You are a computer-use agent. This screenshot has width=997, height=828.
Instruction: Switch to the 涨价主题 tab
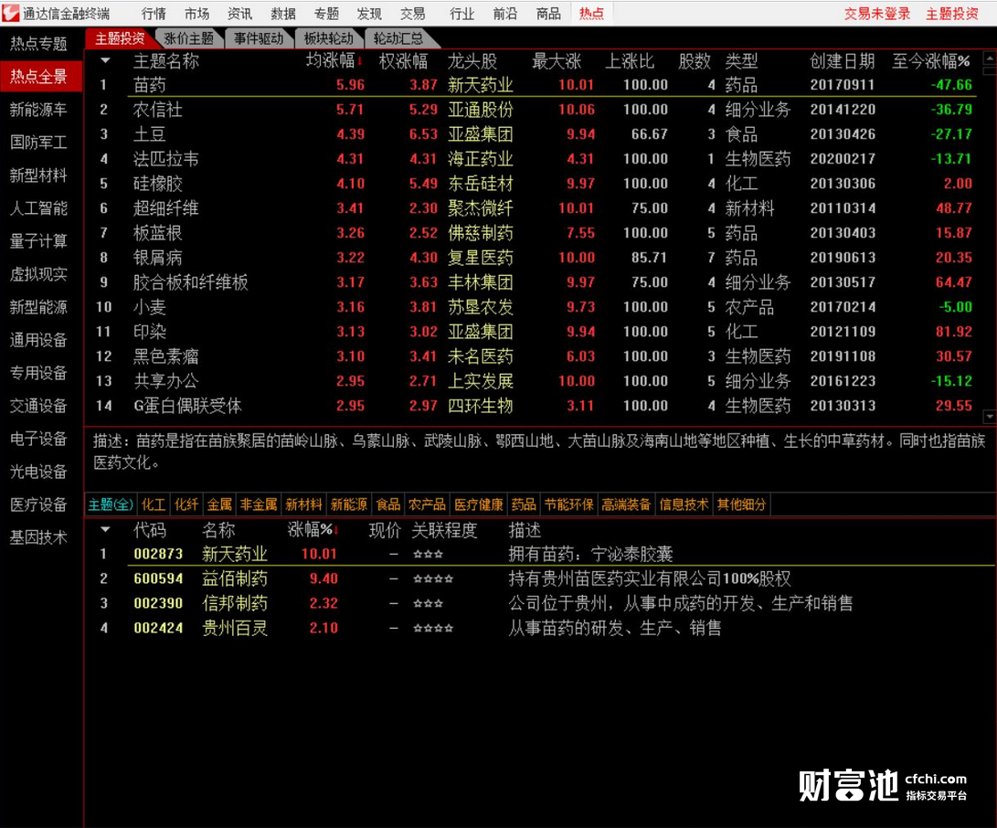(189, 38)
